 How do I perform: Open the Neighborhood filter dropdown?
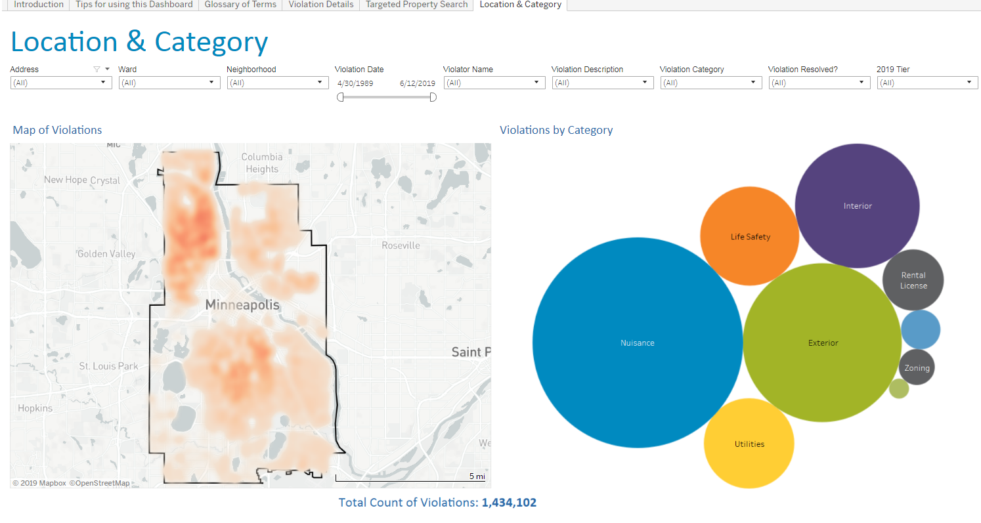320,82
